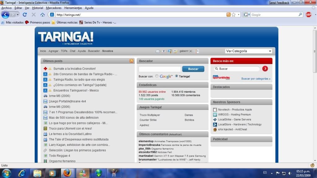Open the history dropdown next to Back button
The height and width of the screenshot is (178, 317).
click(18, 15)
